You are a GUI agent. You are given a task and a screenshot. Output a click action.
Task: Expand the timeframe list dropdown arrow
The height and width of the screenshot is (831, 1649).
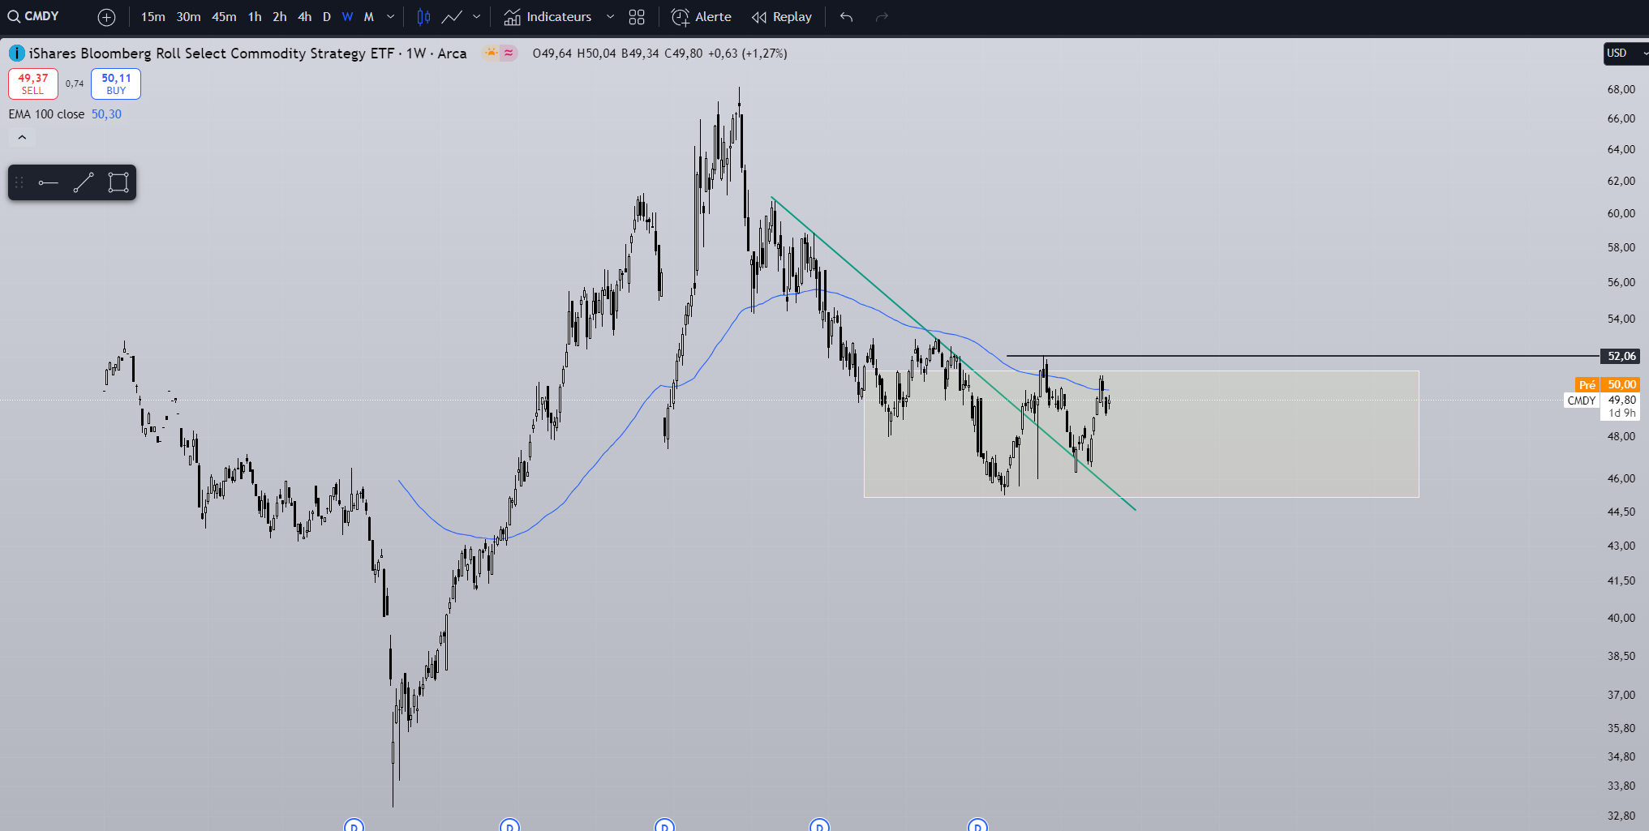tap(390, 17)
